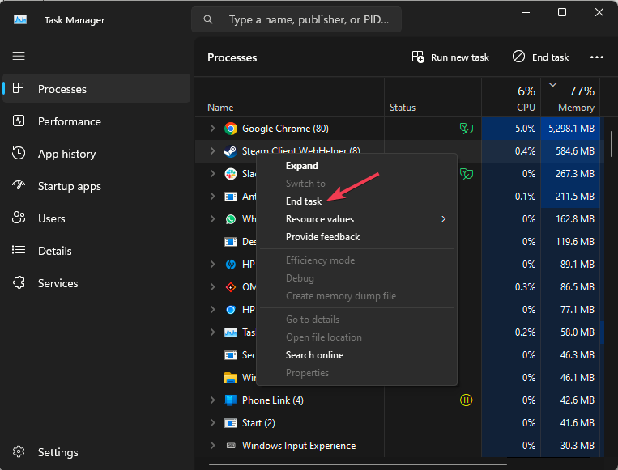This screenshot has height=470, width=618.
Task: Click the End task circle-slash icon
Action: [x=518, y=57]
